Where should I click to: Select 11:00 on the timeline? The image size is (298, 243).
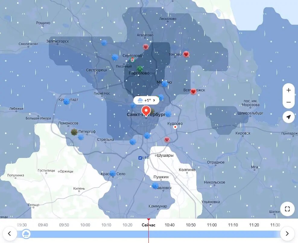coord(212,225)
